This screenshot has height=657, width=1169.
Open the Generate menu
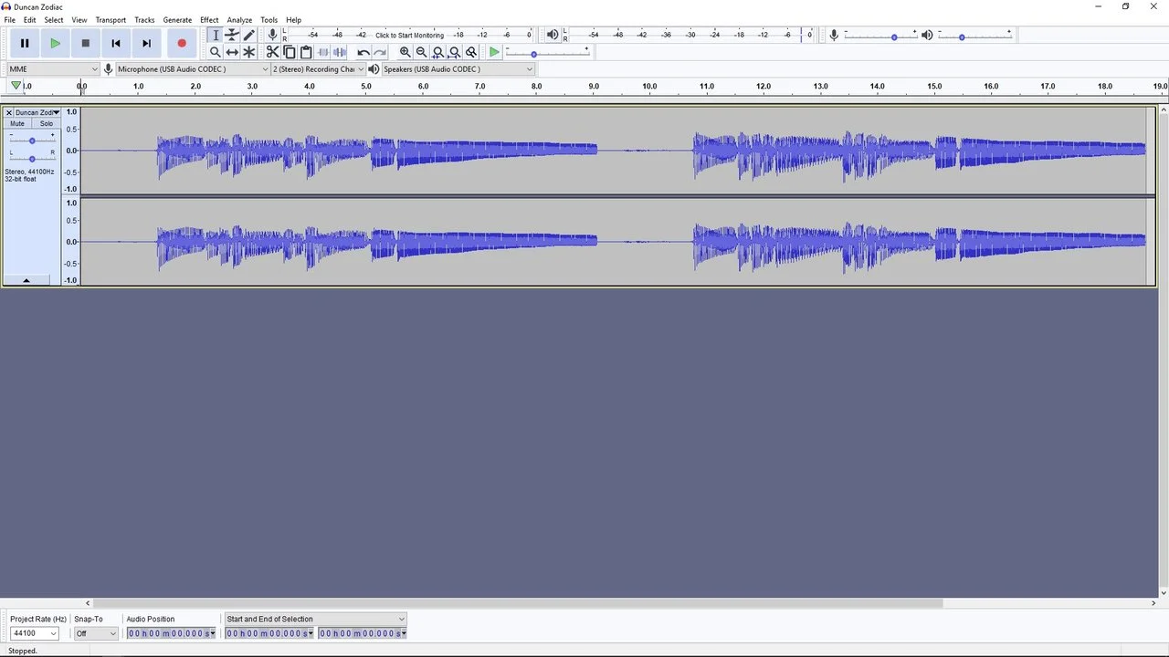pos(177,19)
